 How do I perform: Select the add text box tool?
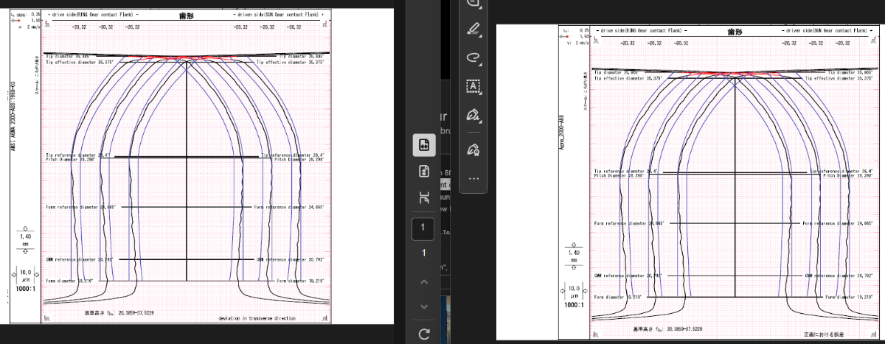[x=473, y=86]
